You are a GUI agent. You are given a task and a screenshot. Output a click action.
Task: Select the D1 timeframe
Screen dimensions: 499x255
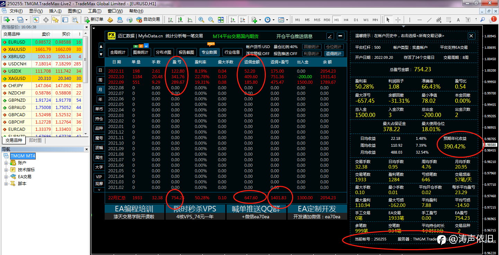click(356, 20)
